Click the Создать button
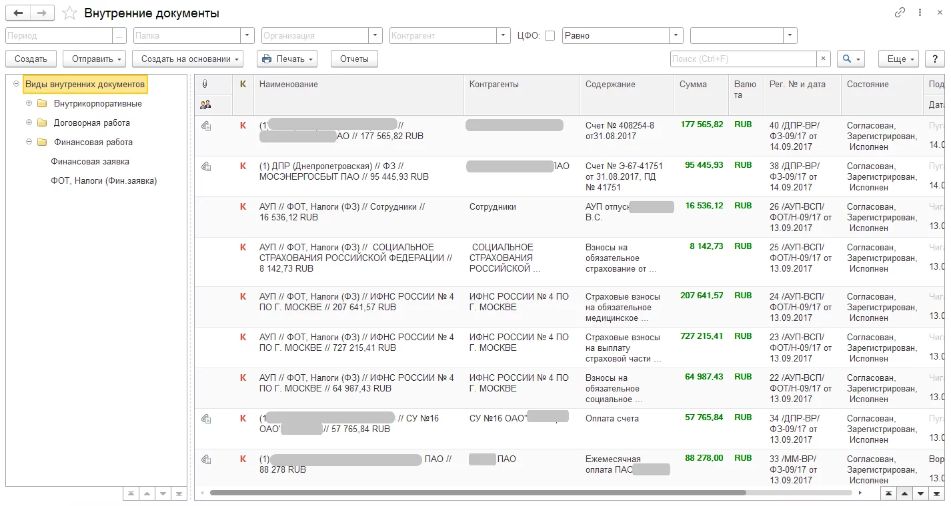The image size is (951, 506). [31, 59]
